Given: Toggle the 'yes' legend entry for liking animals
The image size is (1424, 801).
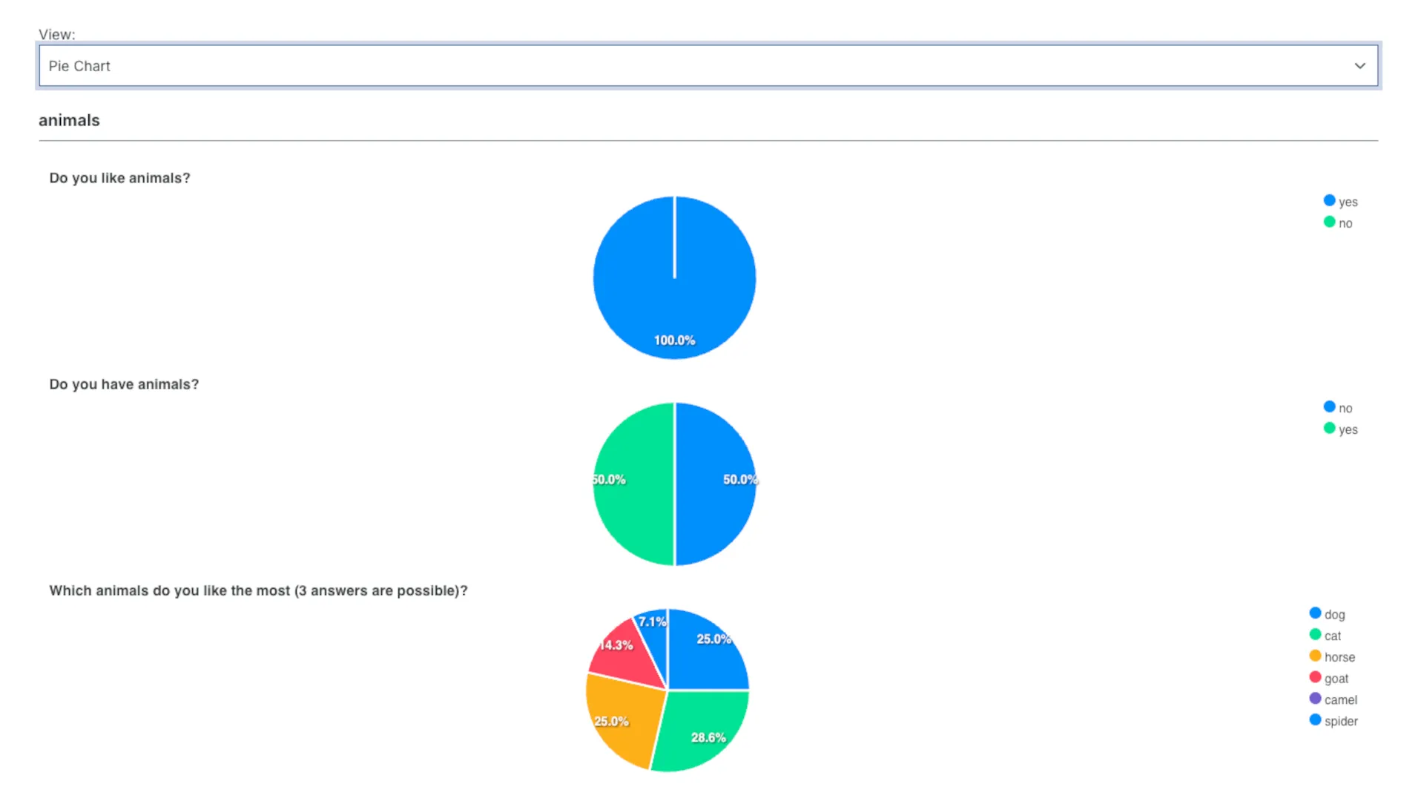Looking at the screenshot, I should click(1348, 202).
